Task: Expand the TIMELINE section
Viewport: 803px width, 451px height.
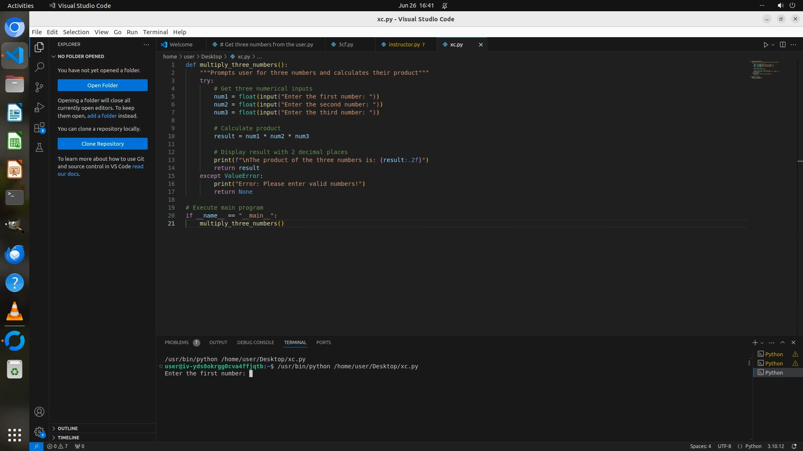Action: click(x=68, y=438)
